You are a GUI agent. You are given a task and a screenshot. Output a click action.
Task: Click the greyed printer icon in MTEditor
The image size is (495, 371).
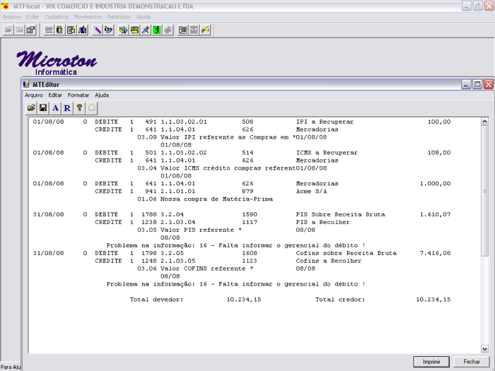click(x=92, y=108)
